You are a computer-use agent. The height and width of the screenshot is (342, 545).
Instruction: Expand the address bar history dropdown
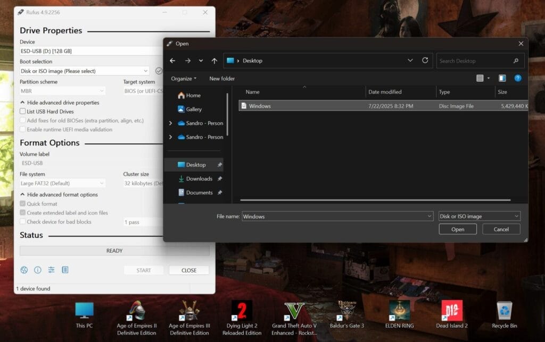410,61
